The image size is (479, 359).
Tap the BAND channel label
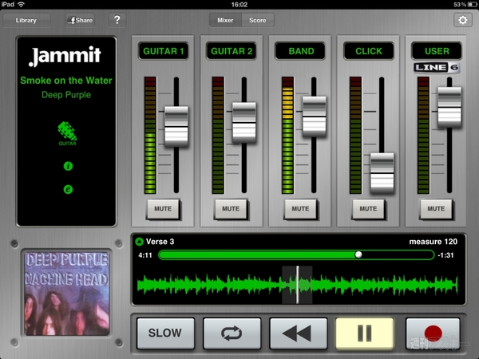pyautogui.click(x=301, y=51)
